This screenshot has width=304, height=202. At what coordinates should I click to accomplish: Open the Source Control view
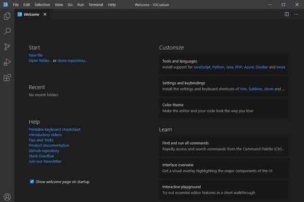coord(7,47)
